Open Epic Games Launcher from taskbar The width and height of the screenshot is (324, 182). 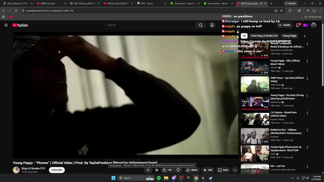188,178
